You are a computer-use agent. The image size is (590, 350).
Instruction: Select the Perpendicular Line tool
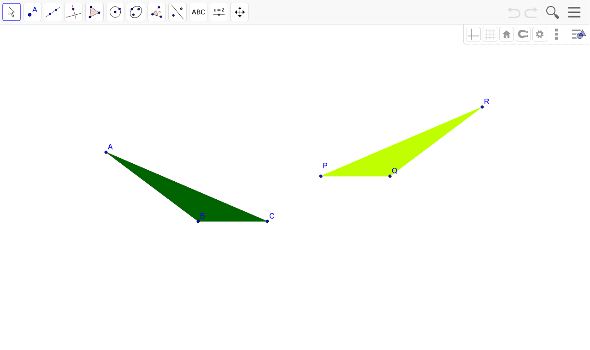74,12
